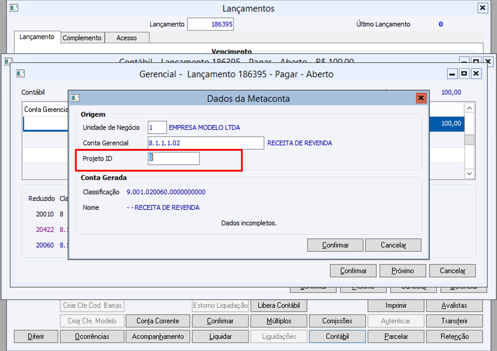The width and height of the screenshot is (497, 351).
Task: Select the Conta Gerencial input field
Action: 206,143
